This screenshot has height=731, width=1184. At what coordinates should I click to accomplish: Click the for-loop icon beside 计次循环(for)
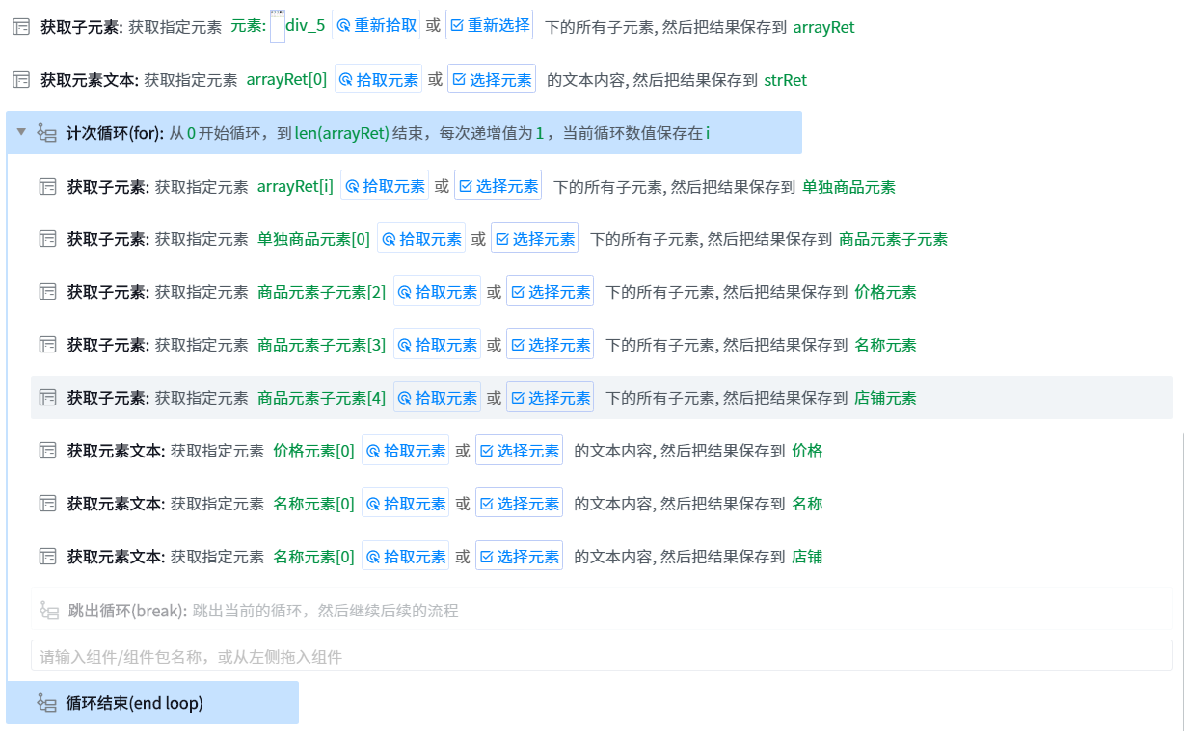click(46, 133)
